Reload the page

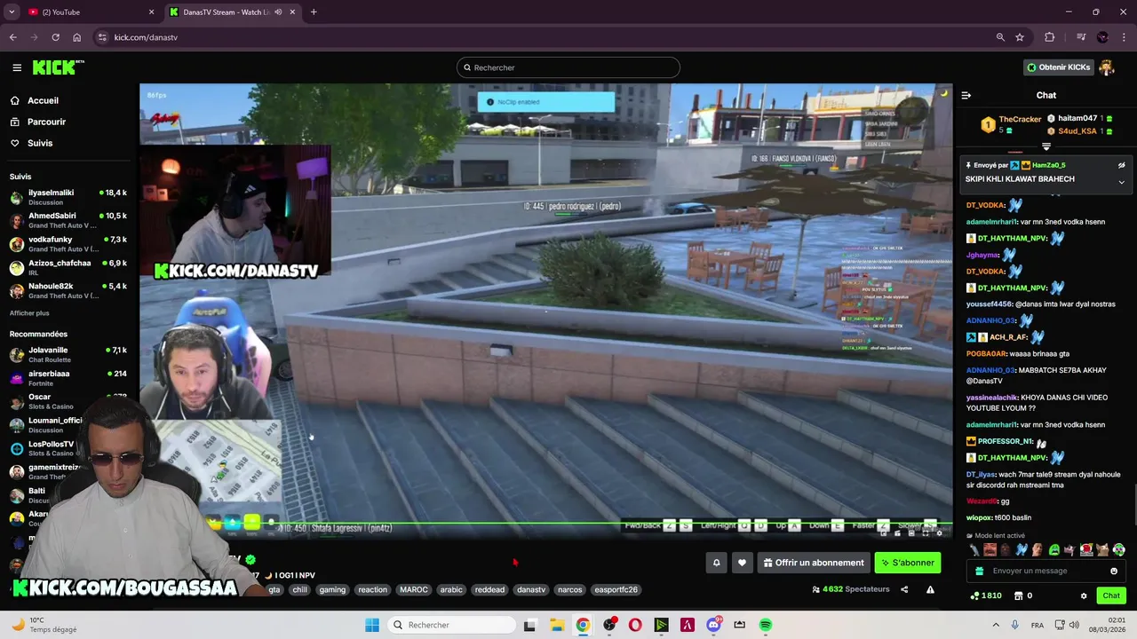point(55,37)
